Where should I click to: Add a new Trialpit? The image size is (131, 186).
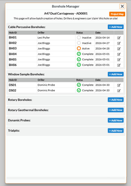pos(116,130)
